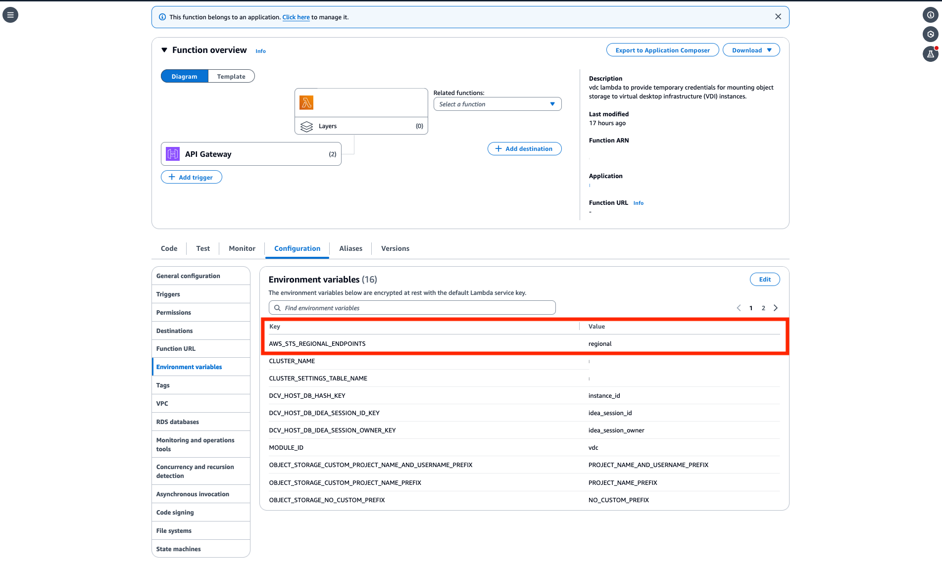Expand the Download dropdown button
This screenshot has width=942, height=569.
coord(751,50)
